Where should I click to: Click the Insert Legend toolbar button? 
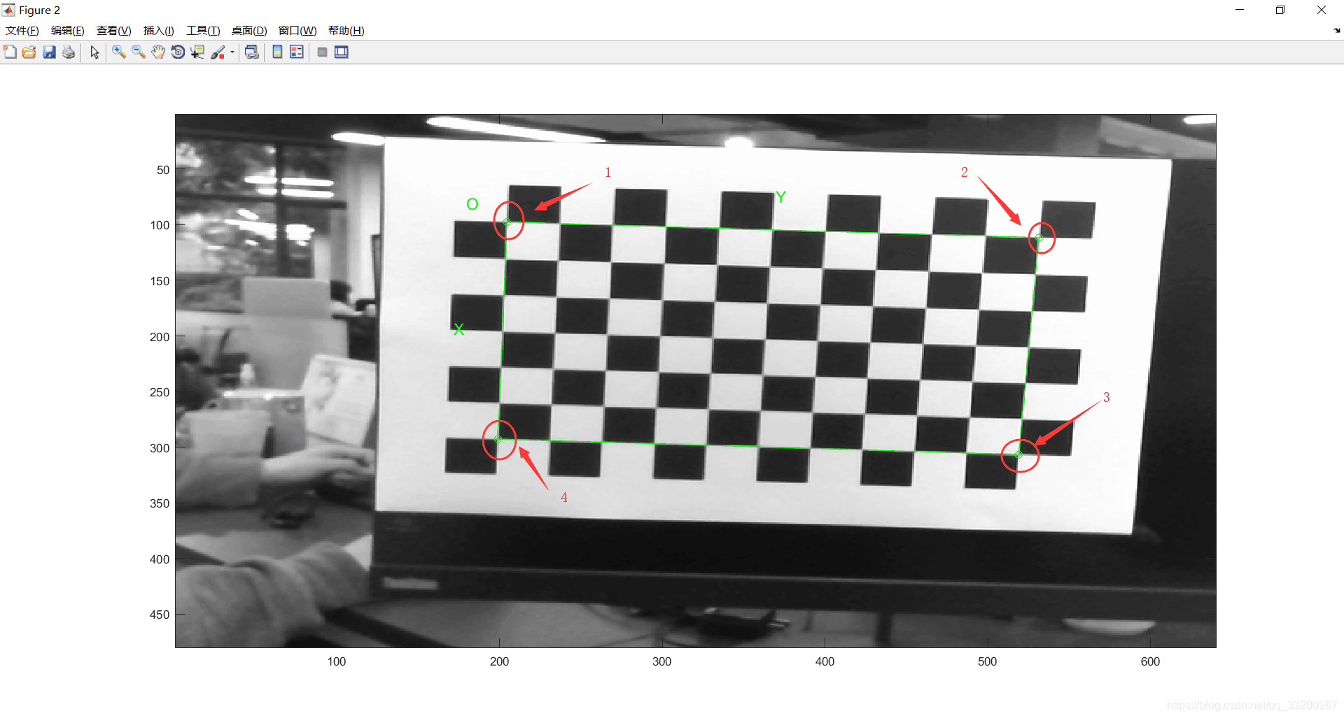(297, 52)
